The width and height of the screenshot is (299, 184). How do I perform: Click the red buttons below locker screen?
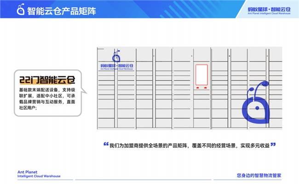[201, 88]
